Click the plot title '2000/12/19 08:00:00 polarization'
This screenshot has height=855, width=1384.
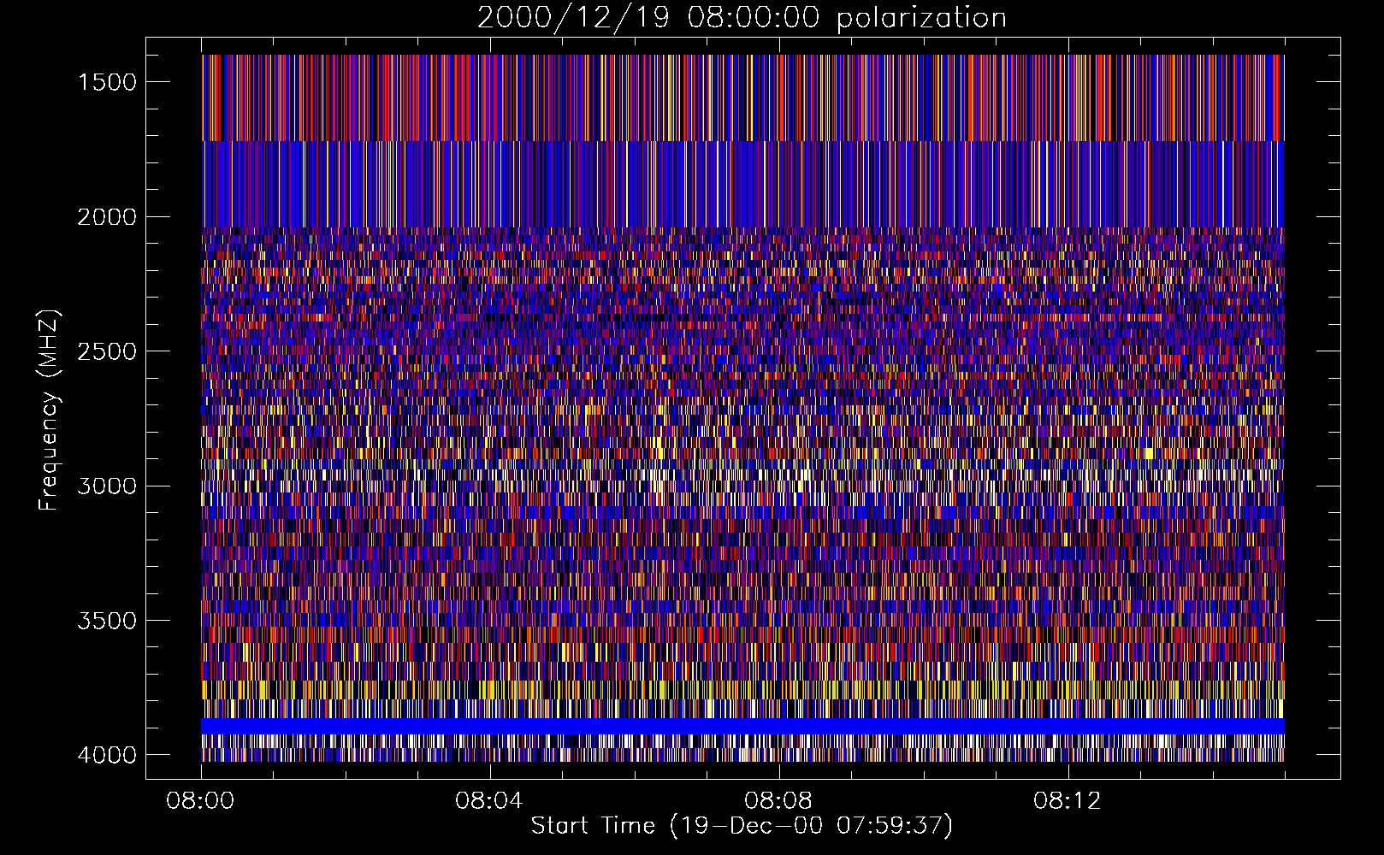click(x=742, y=18)
